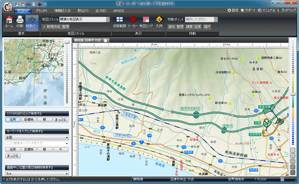Show the 地図エリア icon
The width and height of the screenshot is (299, 184).
tap(146, 22)
